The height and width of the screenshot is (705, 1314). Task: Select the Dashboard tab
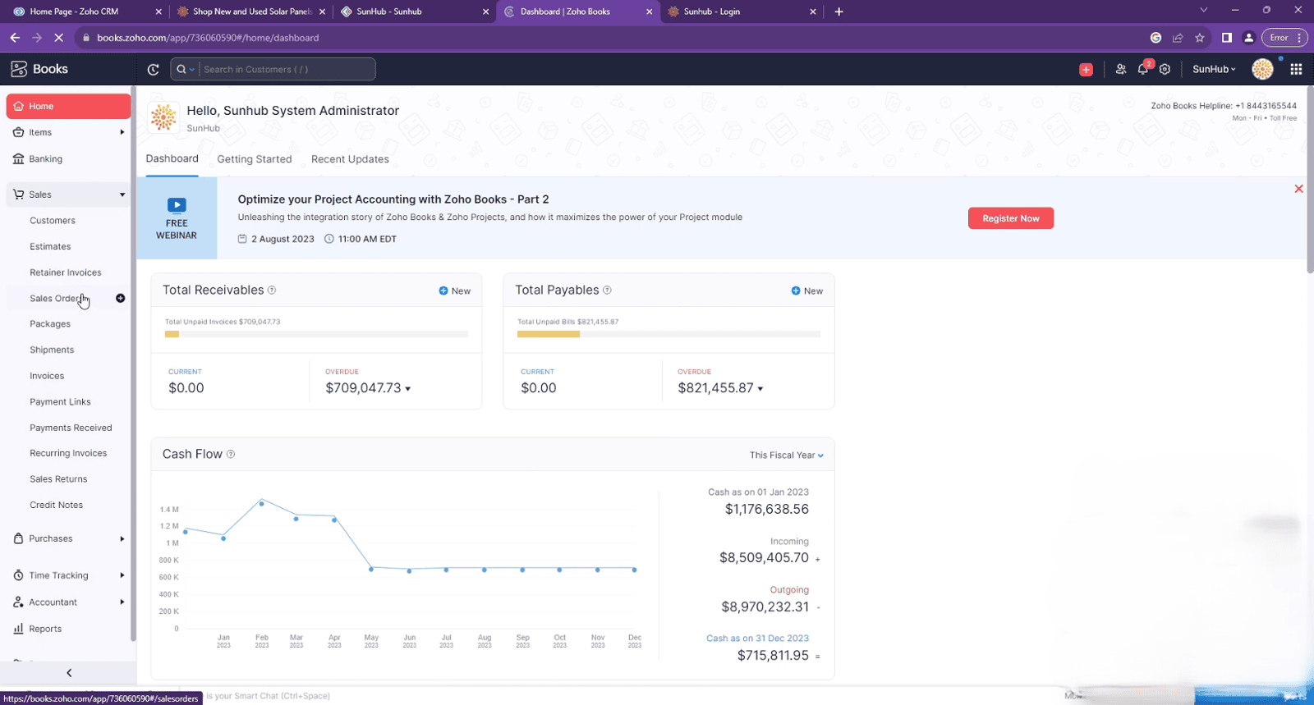(x=172, y=158)
